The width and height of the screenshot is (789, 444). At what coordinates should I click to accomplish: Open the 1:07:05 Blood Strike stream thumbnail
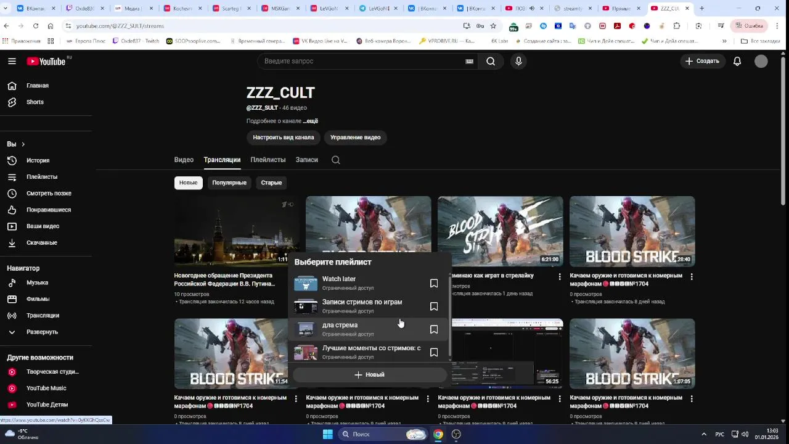[x=632, y=353]
